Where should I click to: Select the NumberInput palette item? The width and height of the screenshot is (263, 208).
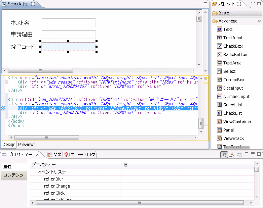pos(233,96)
